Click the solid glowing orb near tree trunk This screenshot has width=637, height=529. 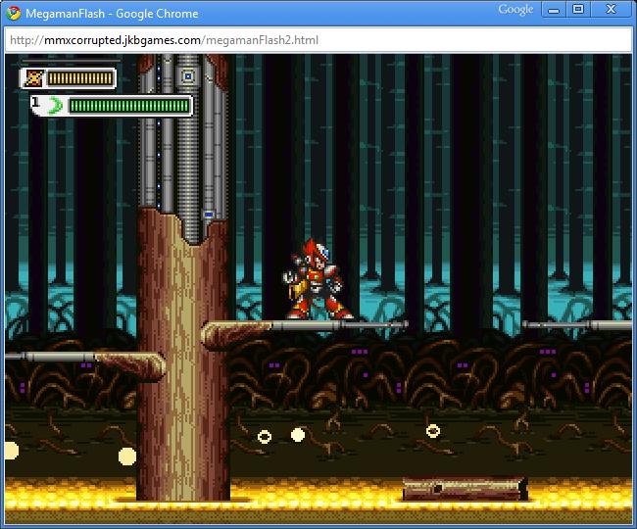(127, 457)
